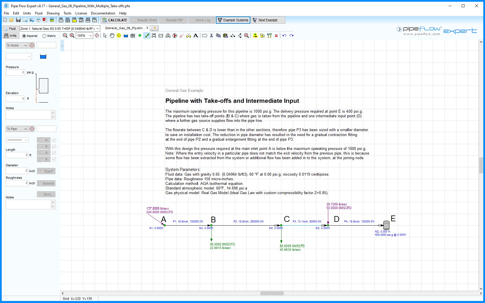
Task: Click the redo arrow icon
Action: tap(292, 36)
